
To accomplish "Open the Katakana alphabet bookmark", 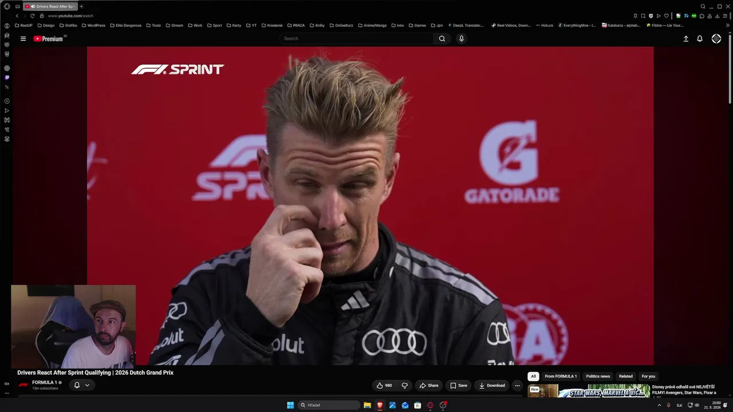I will [621, 26].
